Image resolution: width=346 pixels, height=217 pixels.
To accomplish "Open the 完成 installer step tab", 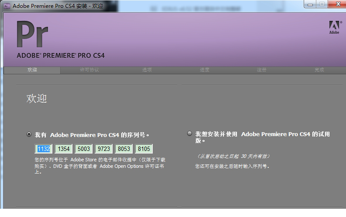I will [x=319, y=70].
